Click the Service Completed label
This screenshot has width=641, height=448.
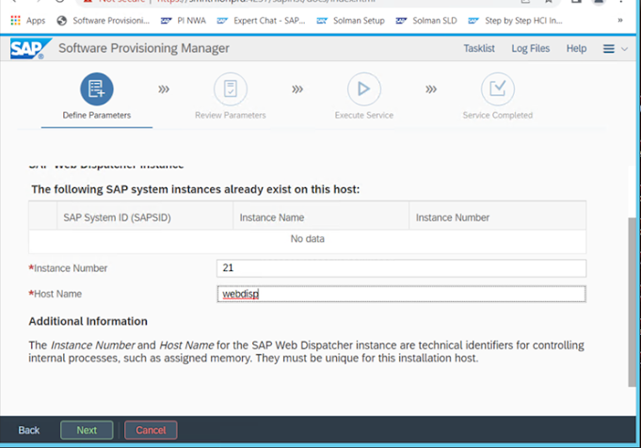[498, 115]
